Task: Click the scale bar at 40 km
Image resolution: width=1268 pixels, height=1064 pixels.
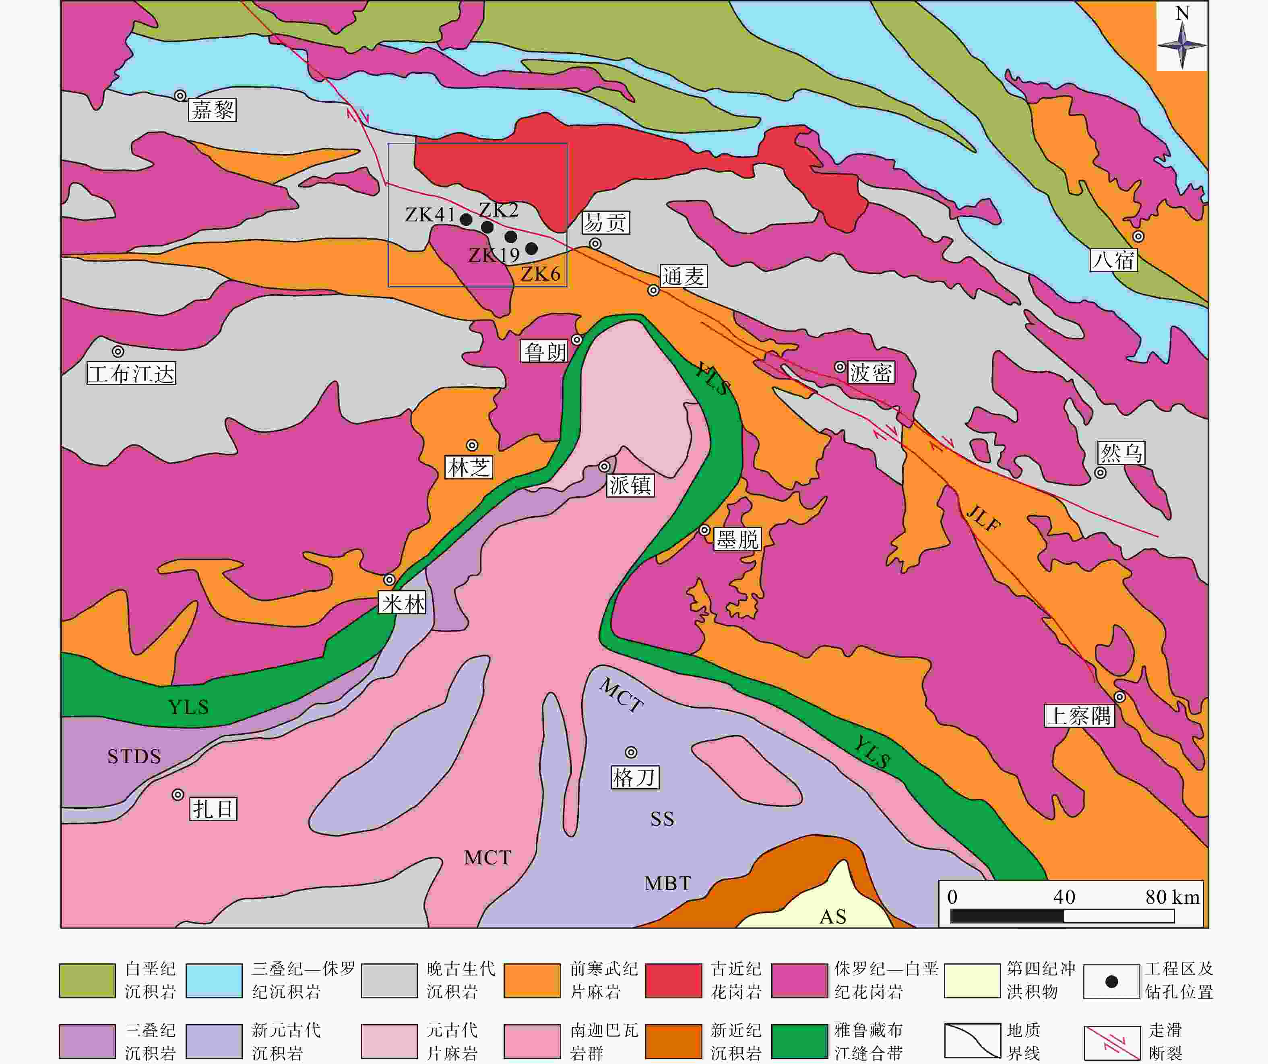Action: pos(1064,916)
